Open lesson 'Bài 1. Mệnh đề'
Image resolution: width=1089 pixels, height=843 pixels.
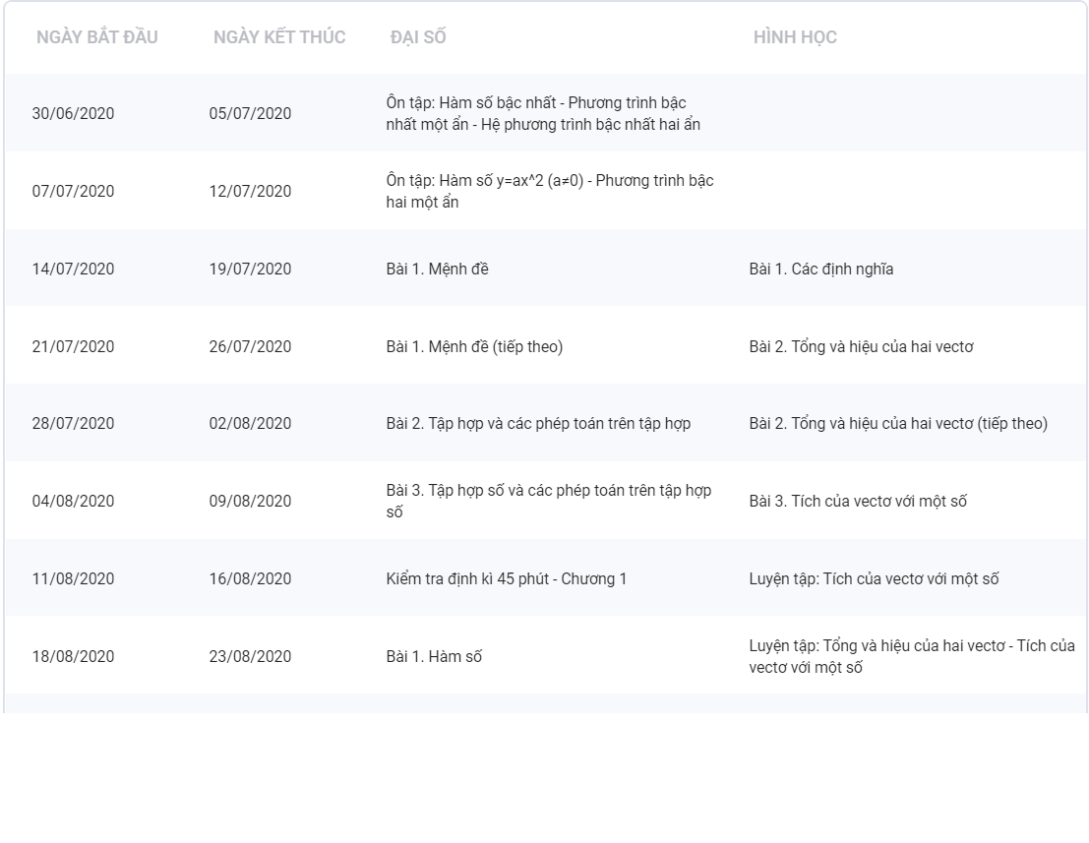(437, 269)
